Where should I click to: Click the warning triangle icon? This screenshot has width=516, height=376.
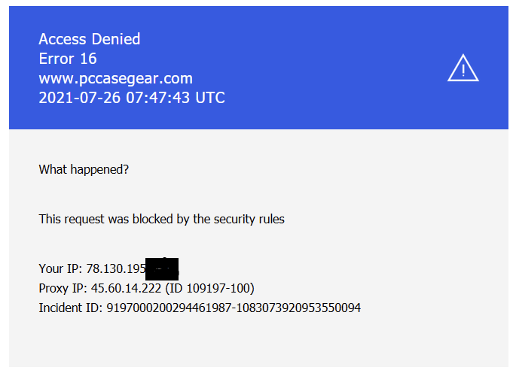[x=463, y=69]
